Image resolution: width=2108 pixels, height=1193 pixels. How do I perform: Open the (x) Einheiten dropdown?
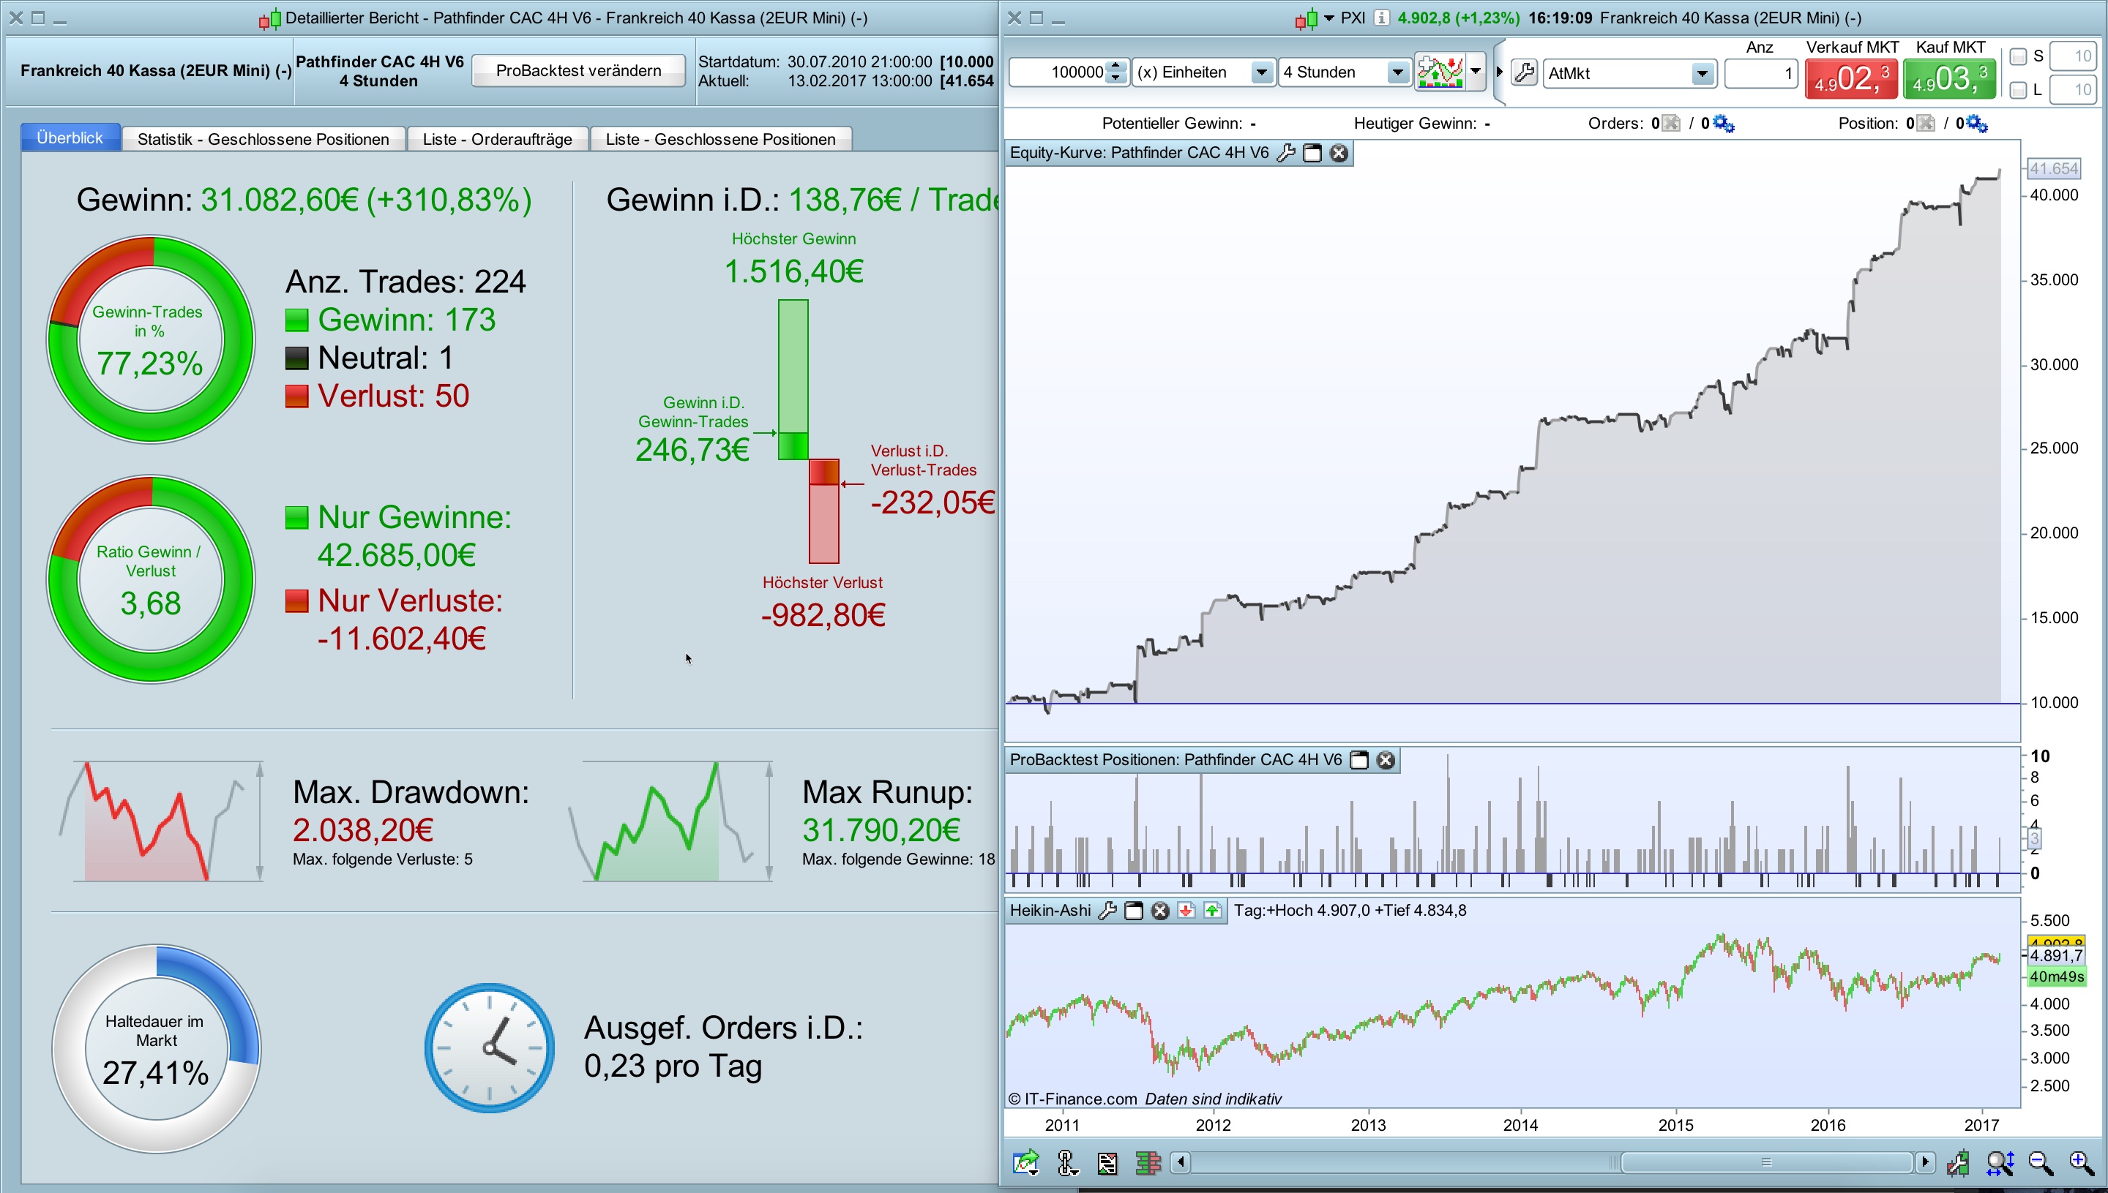pos(1262,73)
